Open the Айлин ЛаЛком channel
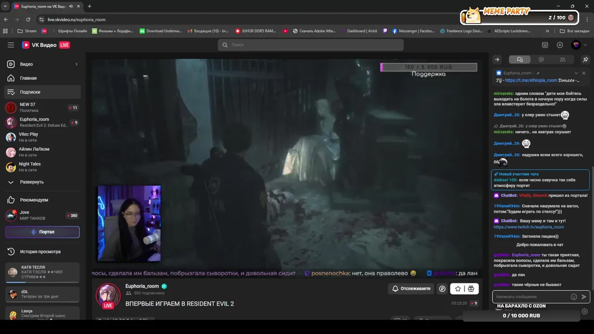The image size is (594, 334). (x=43, y=152)
